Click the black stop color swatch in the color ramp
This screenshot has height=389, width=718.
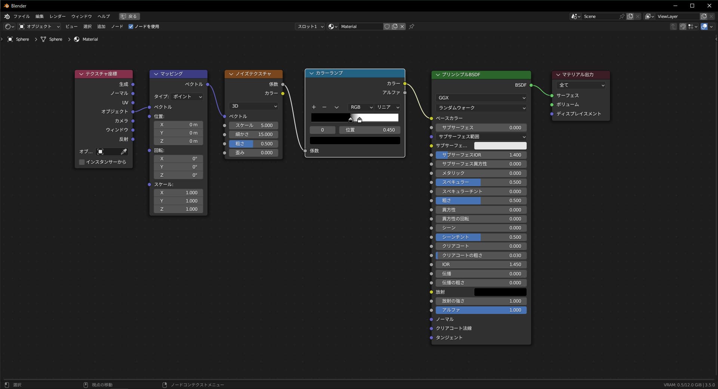click(x=355, y=141)
